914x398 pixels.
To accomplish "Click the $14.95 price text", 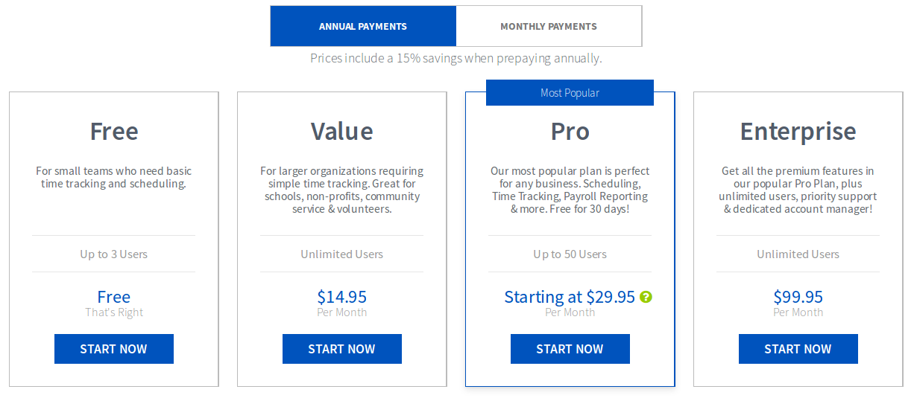I will point(341,297).
